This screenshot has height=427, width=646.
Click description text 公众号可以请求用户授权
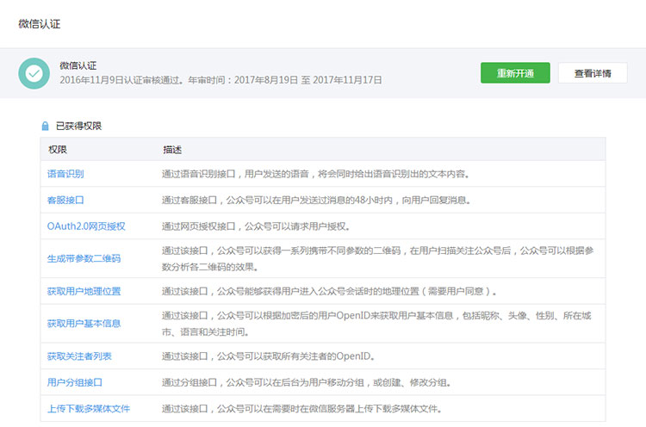coord(256,226)
